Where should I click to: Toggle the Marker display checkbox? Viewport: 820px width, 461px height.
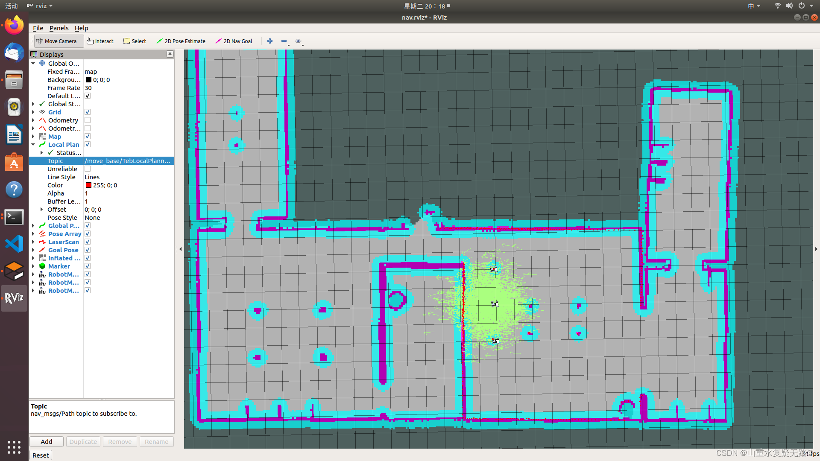click(x=88, y=266)
